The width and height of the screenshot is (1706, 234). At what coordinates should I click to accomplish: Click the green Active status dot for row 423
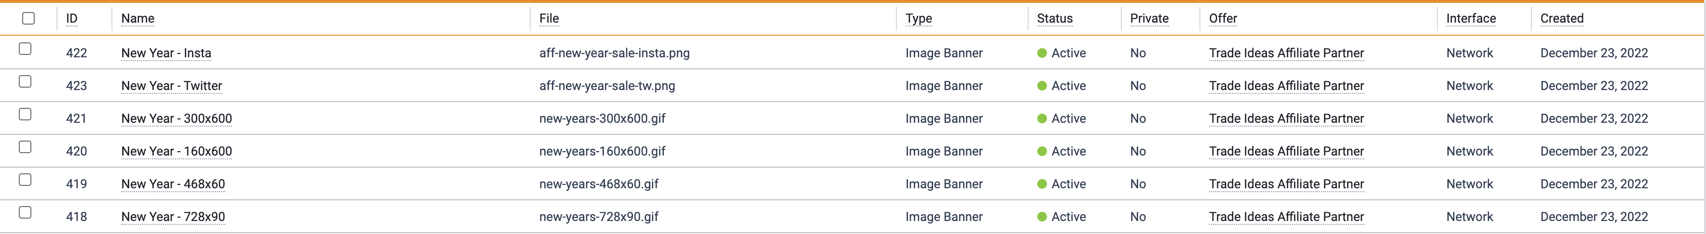pos(1042,86)
